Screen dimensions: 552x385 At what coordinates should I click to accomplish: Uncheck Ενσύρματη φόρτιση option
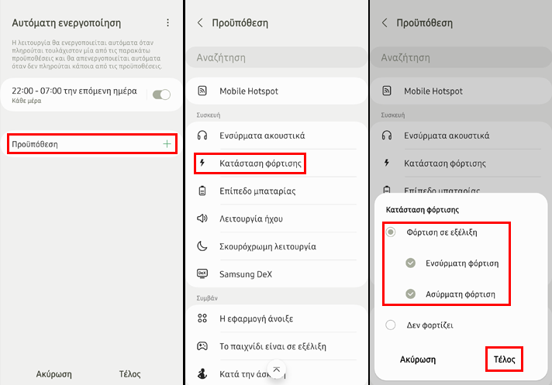(x=410, y=263)
